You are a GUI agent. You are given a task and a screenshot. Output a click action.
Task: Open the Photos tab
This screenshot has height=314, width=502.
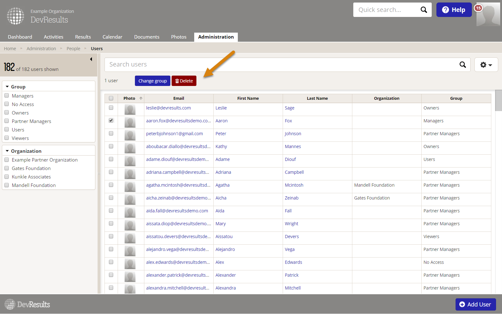coord(179,37)
